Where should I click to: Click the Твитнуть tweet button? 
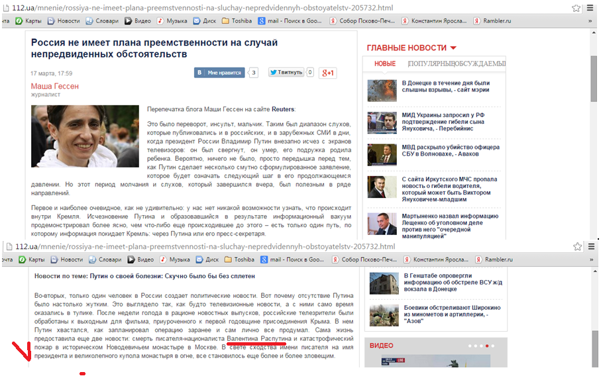[286, 72]
